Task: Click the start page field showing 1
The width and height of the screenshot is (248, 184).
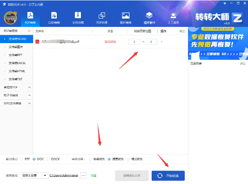Action: 134,42
